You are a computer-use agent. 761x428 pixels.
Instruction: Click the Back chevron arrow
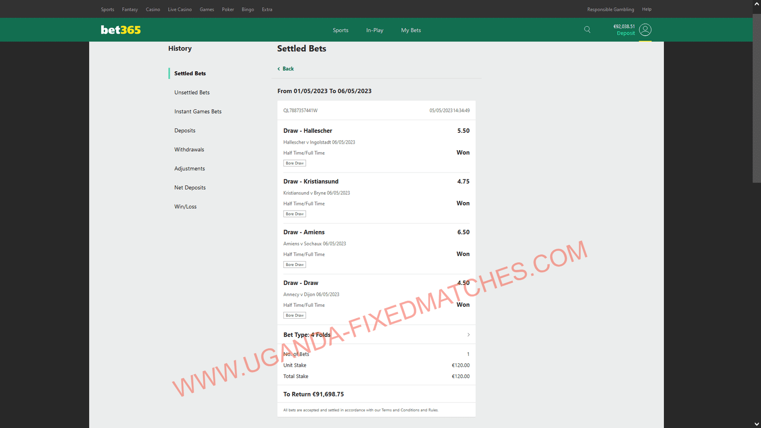pyautogui.click(x=279, y=69)
